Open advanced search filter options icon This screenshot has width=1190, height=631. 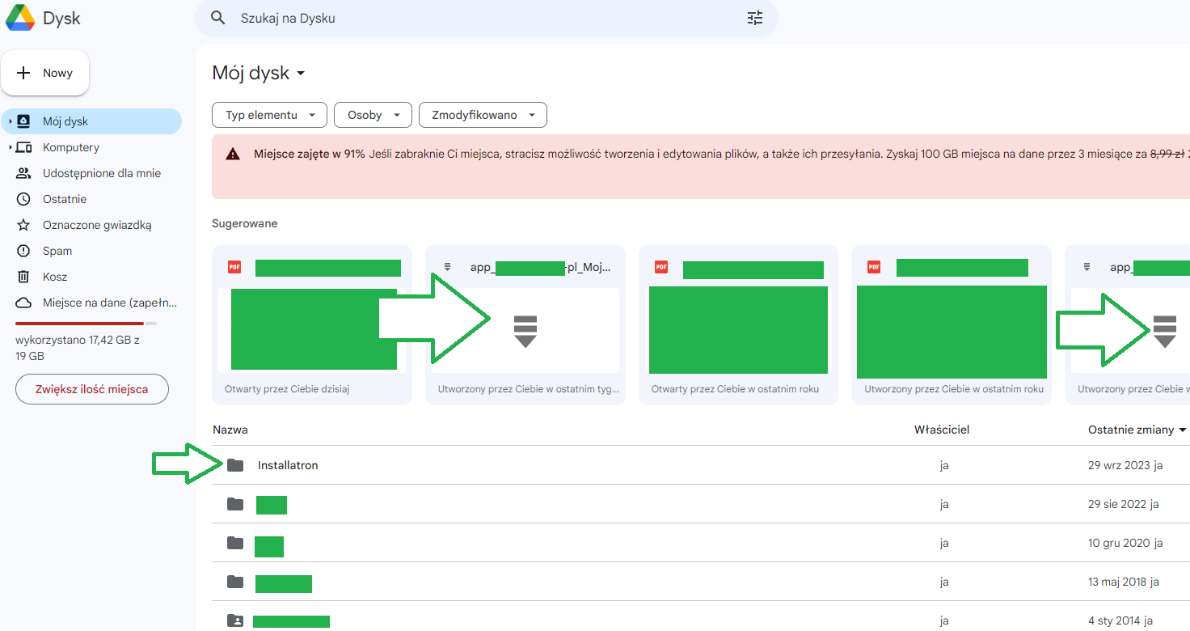754,18
